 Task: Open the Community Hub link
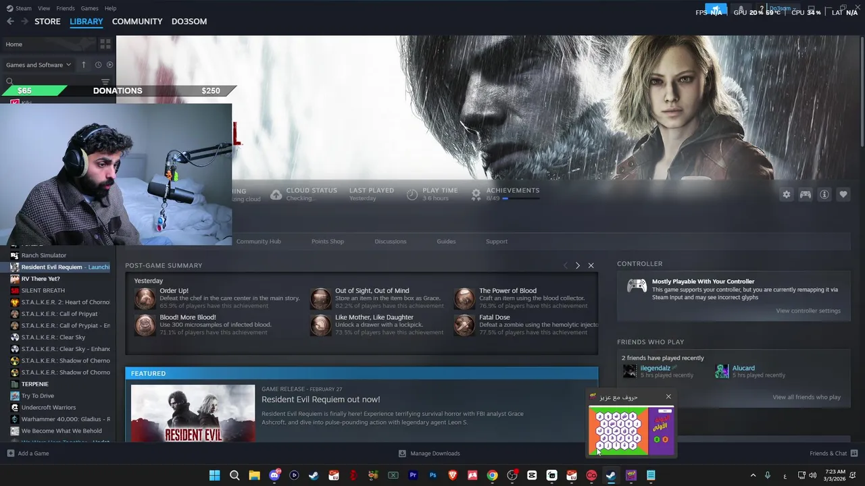(x=258, y=241)
